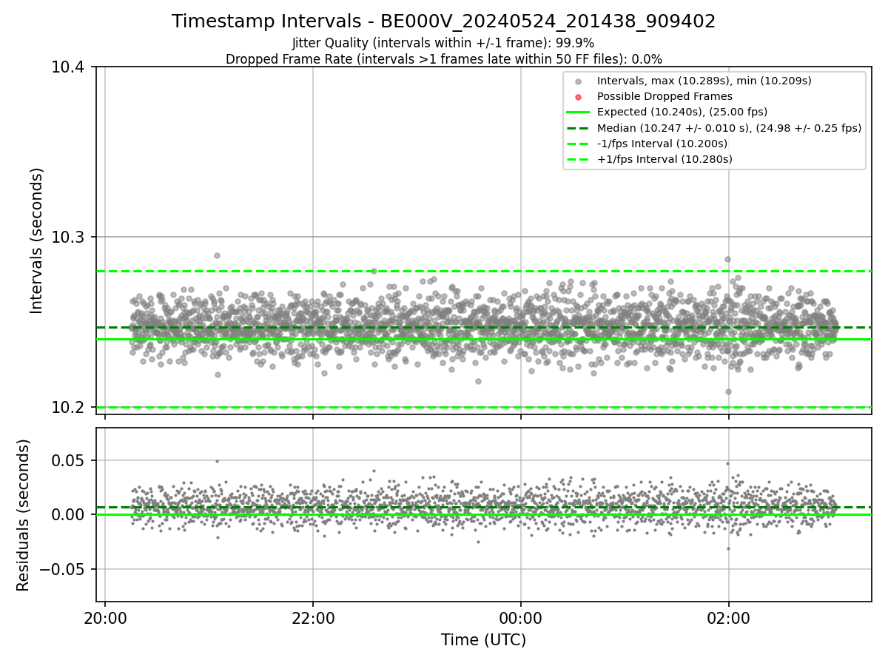Image resolution: width=888 pixels, height=666 pixels.
Task: Click the y-axis tick label '10.4'
Action: pos(69,67)
